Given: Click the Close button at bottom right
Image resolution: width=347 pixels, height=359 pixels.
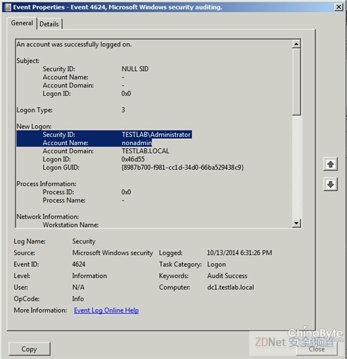Looking at the screenshot, I should 317,349.
